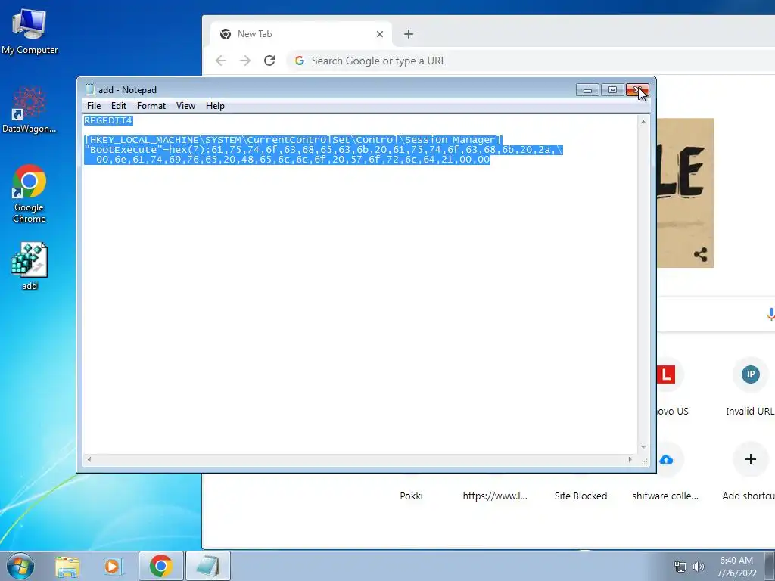The width and height of the screenshot is (775, 581).
Task: Focus Chrome's Search Google or type URL box
Action: [531, 61]
